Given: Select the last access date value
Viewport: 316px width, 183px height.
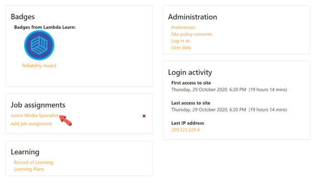Looking at the screenshot, I should (229, 110).
